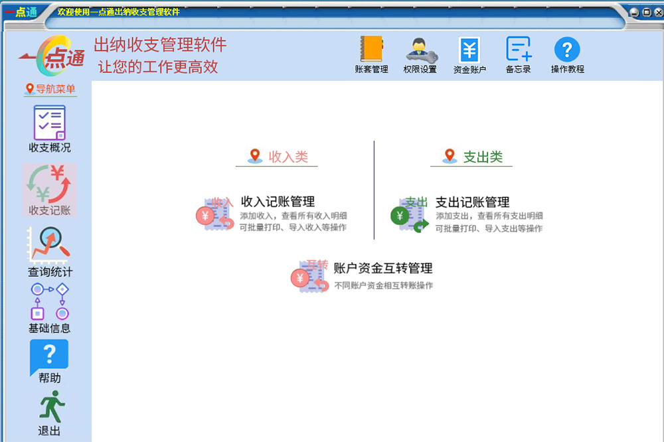Image resolution: width=664 pixels, height=442 pixels.
Task: Minimize the window via title bar button
Action: pos(634,12)
